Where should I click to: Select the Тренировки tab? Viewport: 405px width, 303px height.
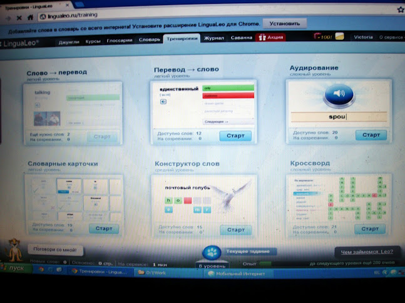[182, 39]
